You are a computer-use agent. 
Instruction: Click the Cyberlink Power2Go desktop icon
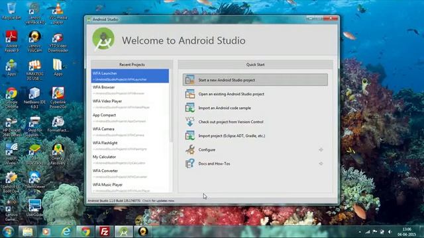58,98
